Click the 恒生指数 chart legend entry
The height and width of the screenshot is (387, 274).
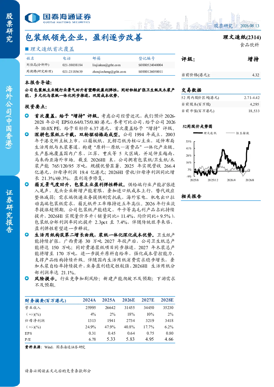(x=238, y=133)
